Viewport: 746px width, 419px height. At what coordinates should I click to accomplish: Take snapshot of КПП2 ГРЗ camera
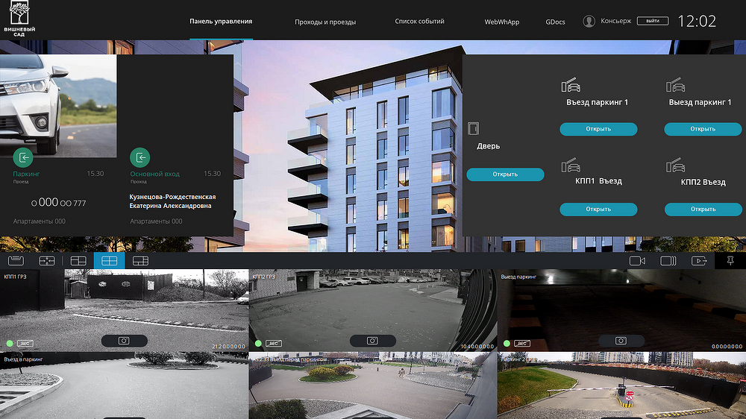pyautogui.click(x=372, y=341)
